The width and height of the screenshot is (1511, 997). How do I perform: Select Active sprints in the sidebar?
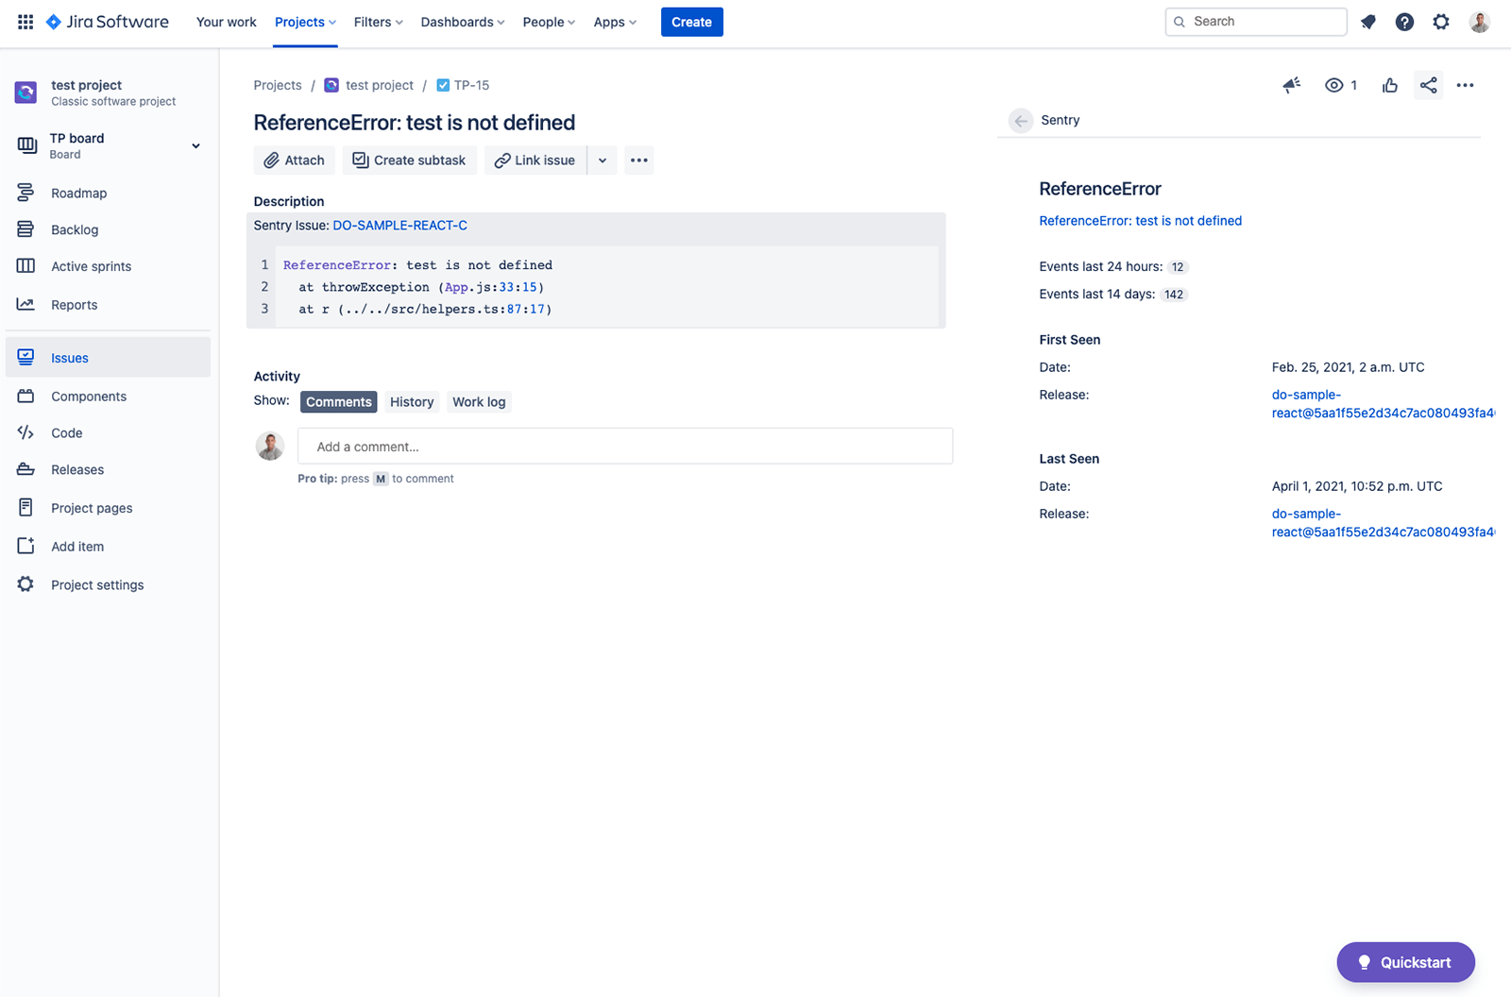(x=91, y=265)
